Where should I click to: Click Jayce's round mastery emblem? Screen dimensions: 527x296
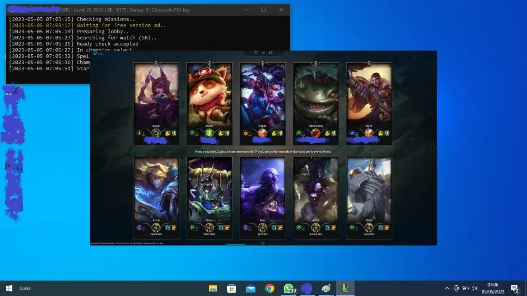369,133
